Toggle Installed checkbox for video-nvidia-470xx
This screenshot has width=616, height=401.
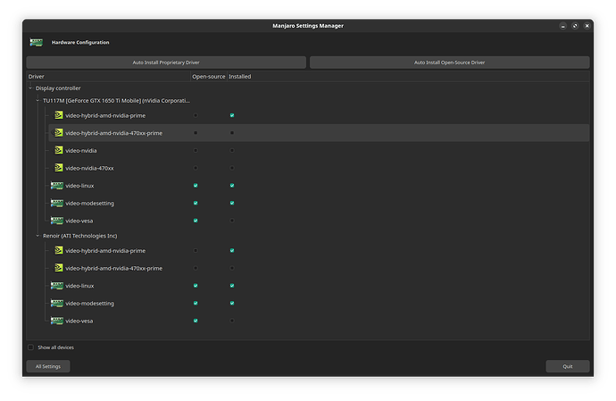pos(232,168)
